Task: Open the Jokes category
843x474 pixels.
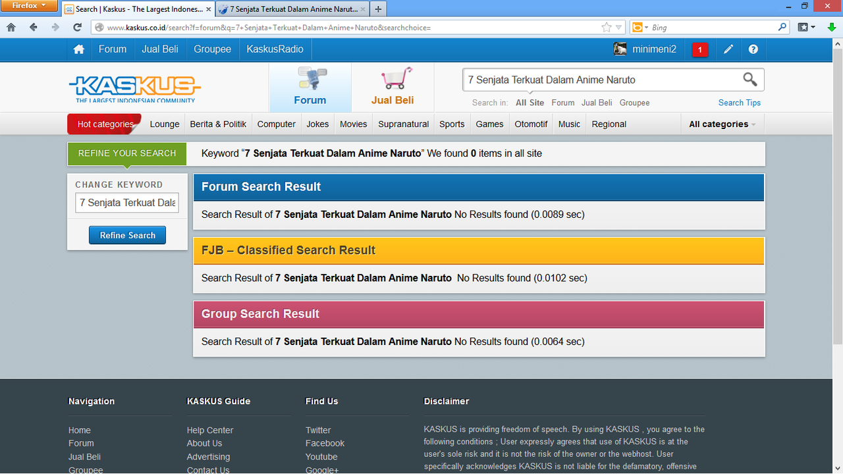Action: click(x=318, y=124)
